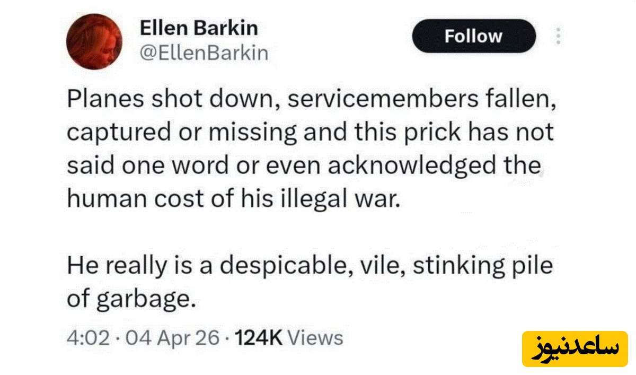Click the @EllenBarkin handle
This screenshot has width=636, height=375.
pos(204,53)
